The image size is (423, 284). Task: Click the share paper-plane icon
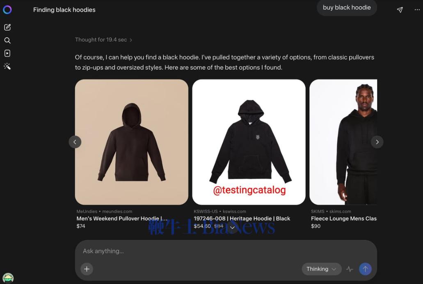pos(400,10)
